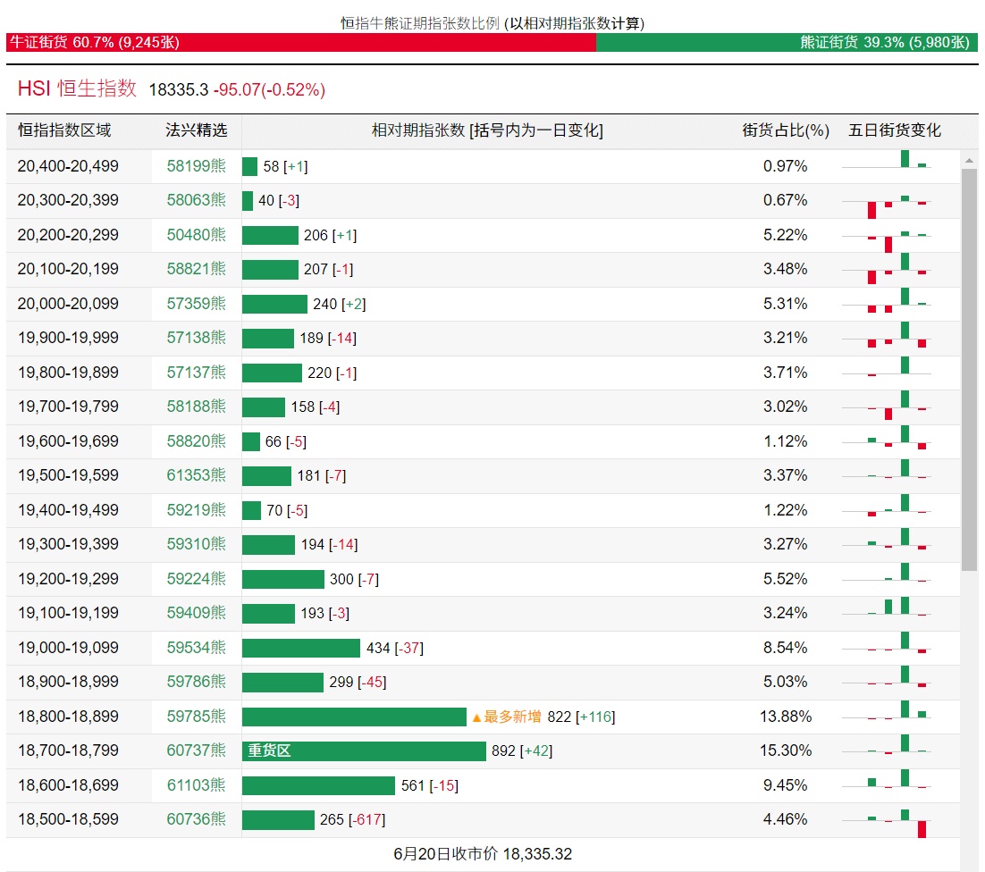Open the 61353熊 certificate link
The width and height of the screenshot is (985, 872).
click(x=196, y=475)
